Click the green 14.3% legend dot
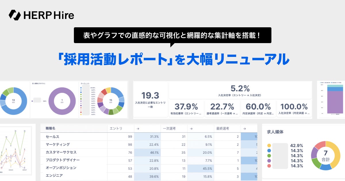The width and height of the screenshot is (345, 181). pos(269,156)
